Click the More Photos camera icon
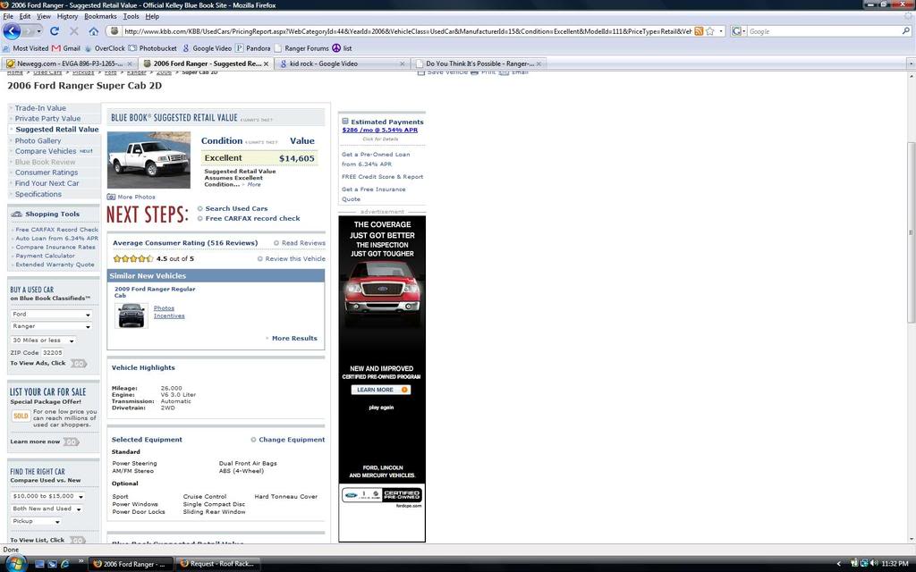Screen dimensions: 916x572 coord(111,197)
